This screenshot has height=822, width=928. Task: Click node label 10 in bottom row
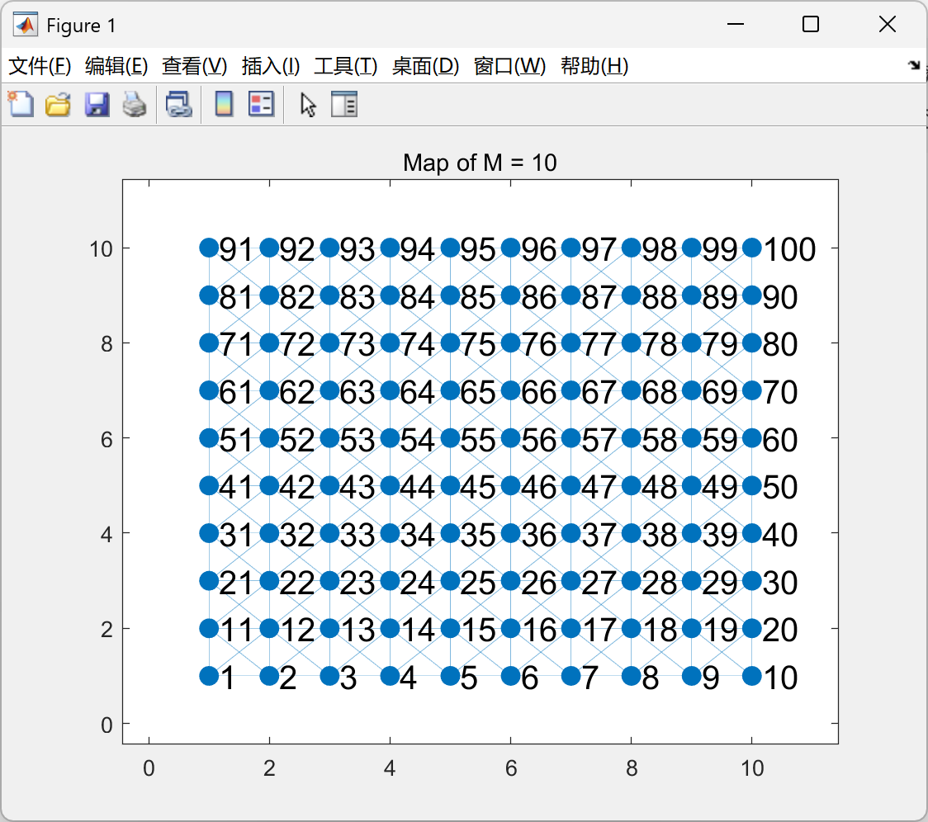click(x=781, y=678)
